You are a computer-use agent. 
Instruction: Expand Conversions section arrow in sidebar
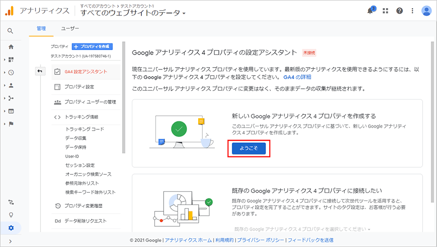[5, 124]
